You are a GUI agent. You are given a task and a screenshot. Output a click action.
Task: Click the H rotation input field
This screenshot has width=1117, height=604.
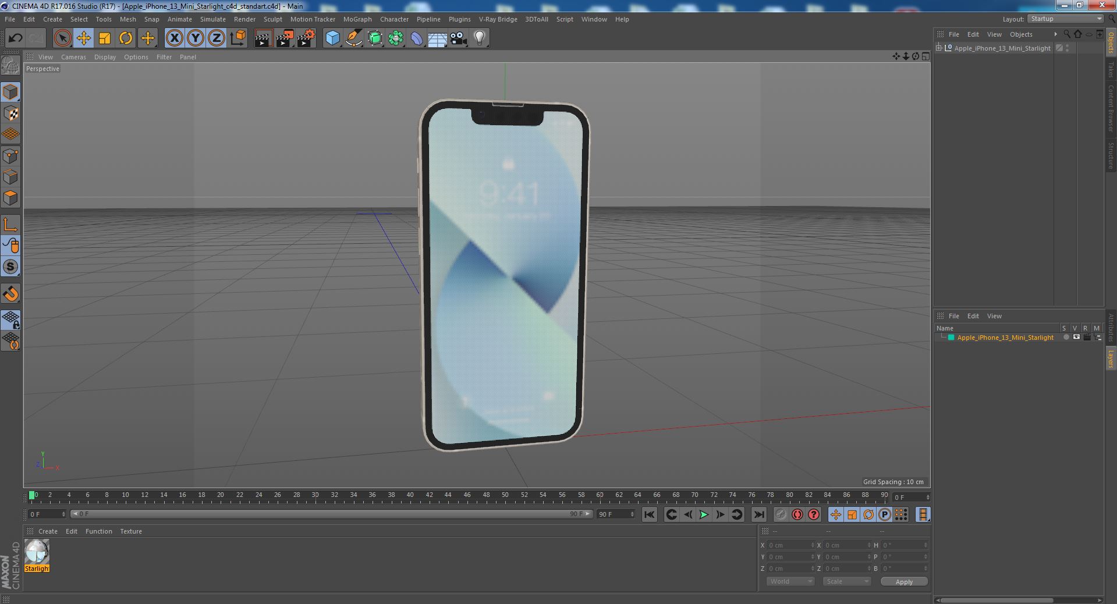coord(904,545)
